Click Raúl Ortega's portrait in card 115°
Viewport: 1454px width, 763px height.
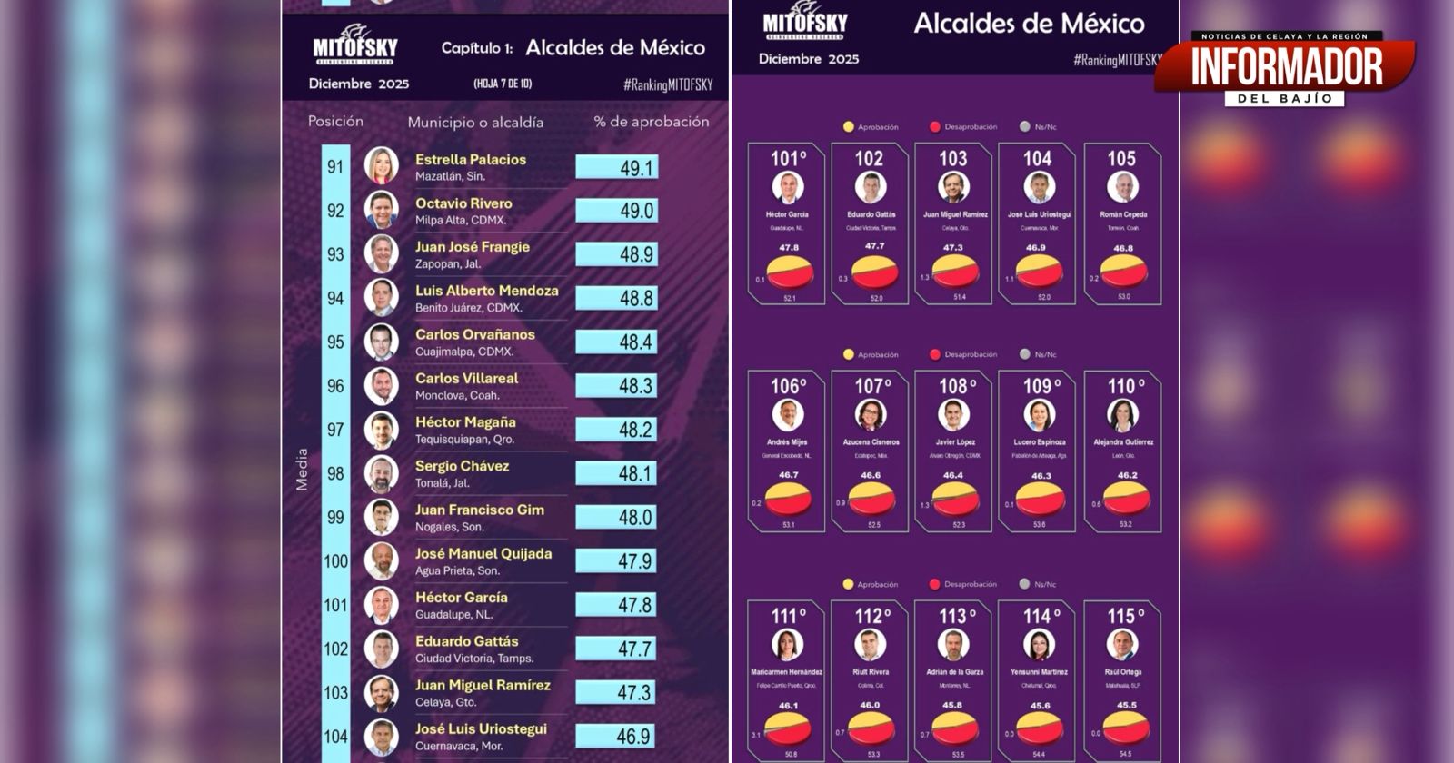(x=1122, y=645)
